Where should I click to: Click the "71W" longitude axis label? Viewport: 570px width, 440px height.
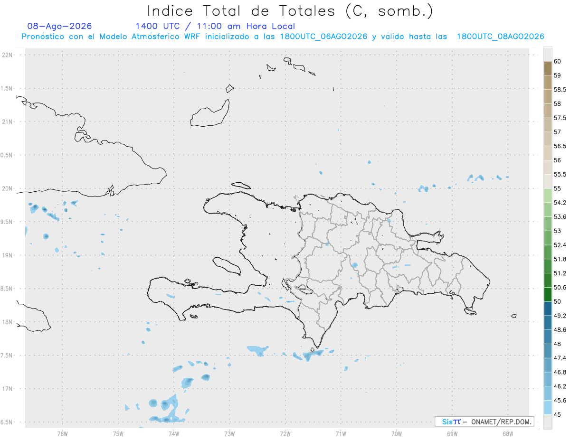(x=341, y=433)
